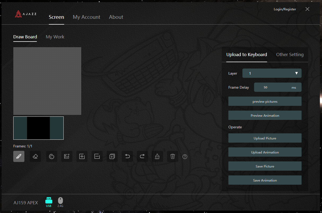Add a new frame with plus icon
The width and height of the screenshot is (322, 213).
pyautogui.click(x=82, y=156)
